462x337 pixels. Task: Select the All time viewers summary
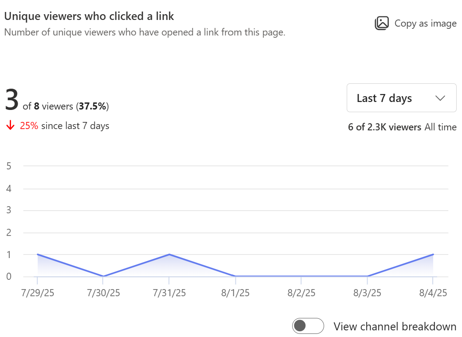[402, 127]
